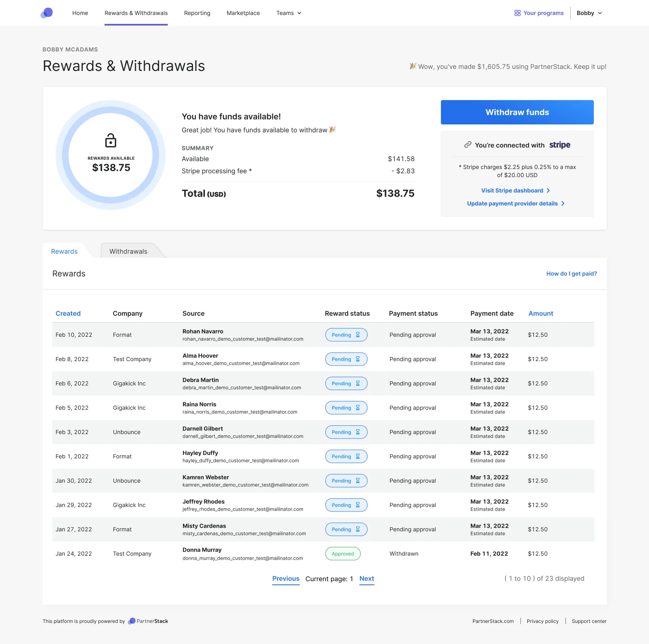This screenshot has width=649, height=644.
Task: Sort table by Amount column
Action: [x=541, y=313]
